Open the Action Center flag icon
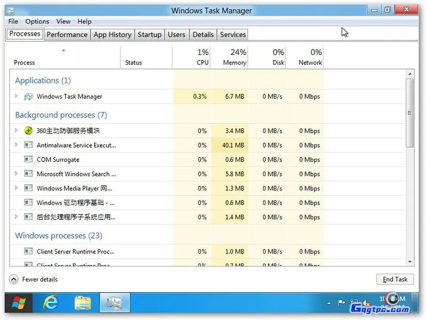 click(x=341, y=302)
